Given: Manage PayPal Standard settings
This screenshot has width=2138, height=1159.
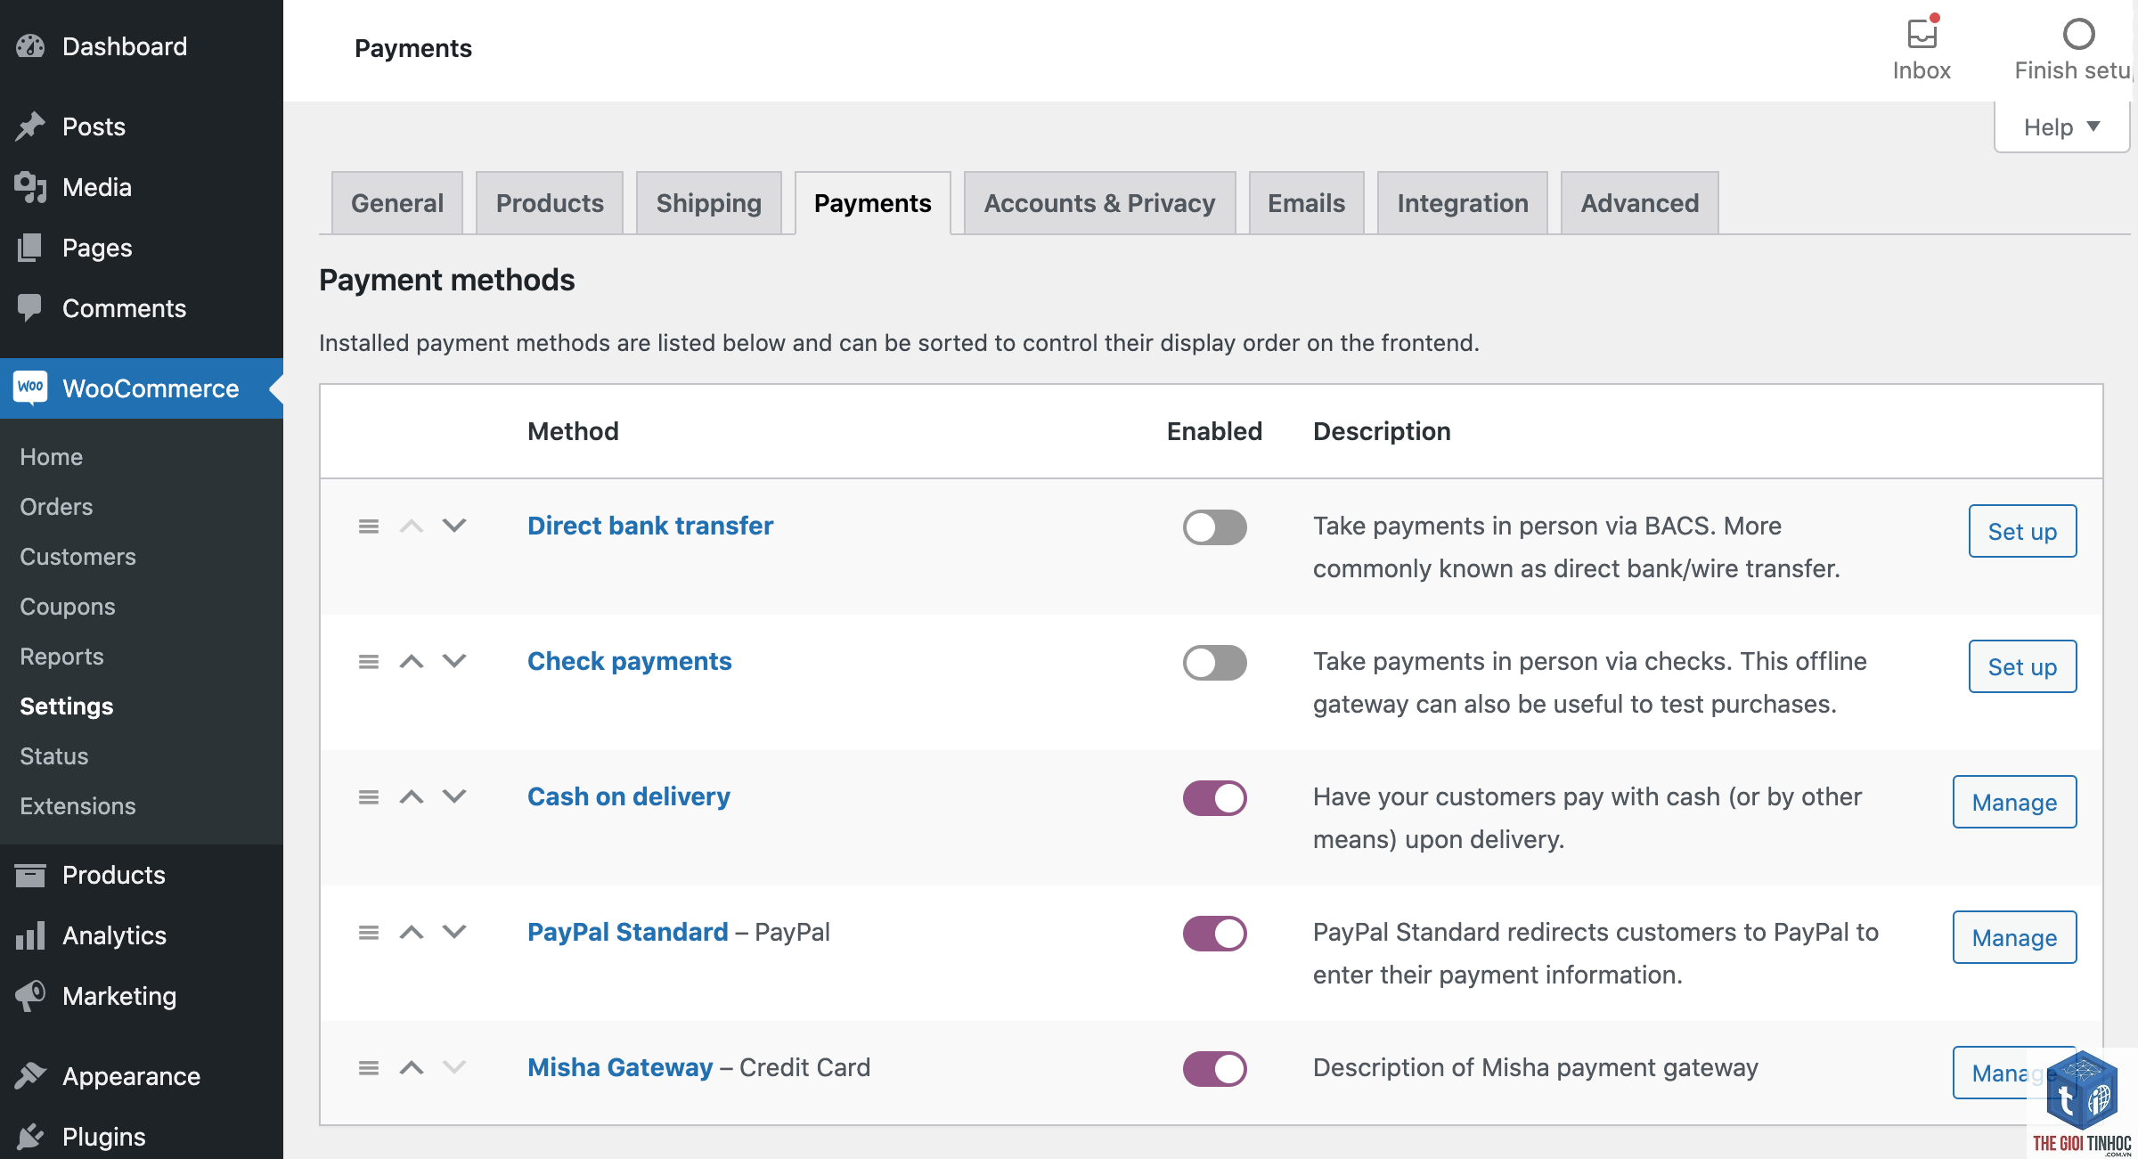Looking at the screenshot, I should coord(2014,937).
